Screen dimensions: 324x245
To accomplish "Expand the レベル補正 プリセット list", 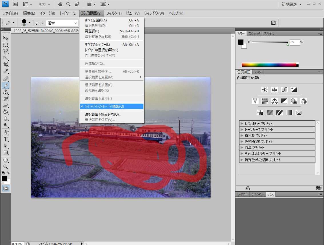I will (x=242, y=124).
